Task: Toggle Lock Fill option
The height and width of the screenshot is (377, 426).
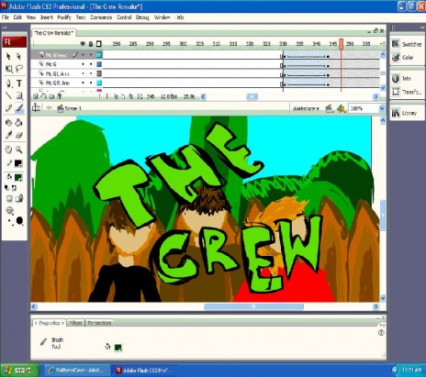Action: (19, 199)
